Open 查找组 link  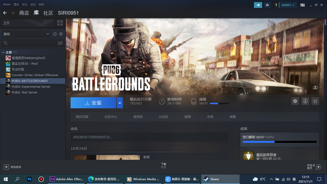click(x=138, y=117)
